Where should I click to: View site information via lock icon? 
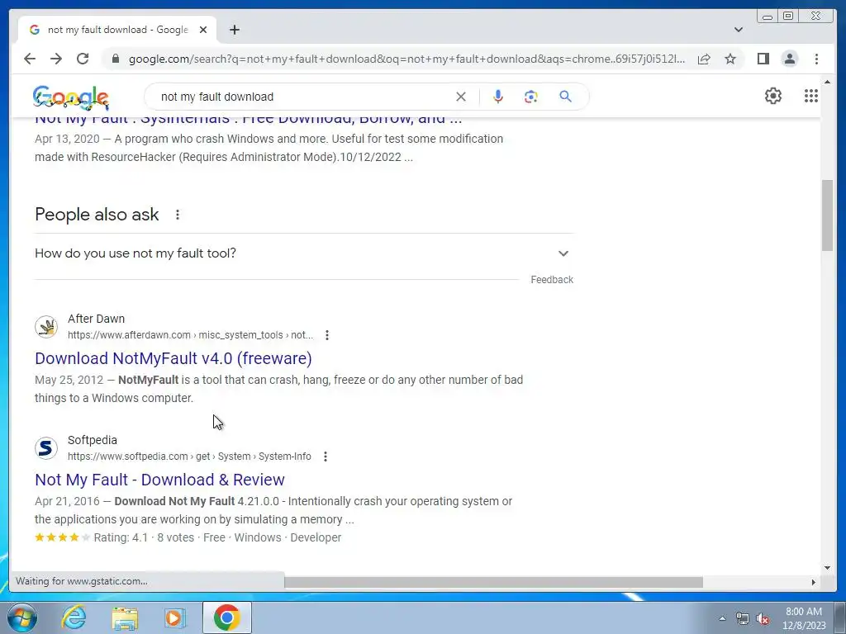(116, 59)
